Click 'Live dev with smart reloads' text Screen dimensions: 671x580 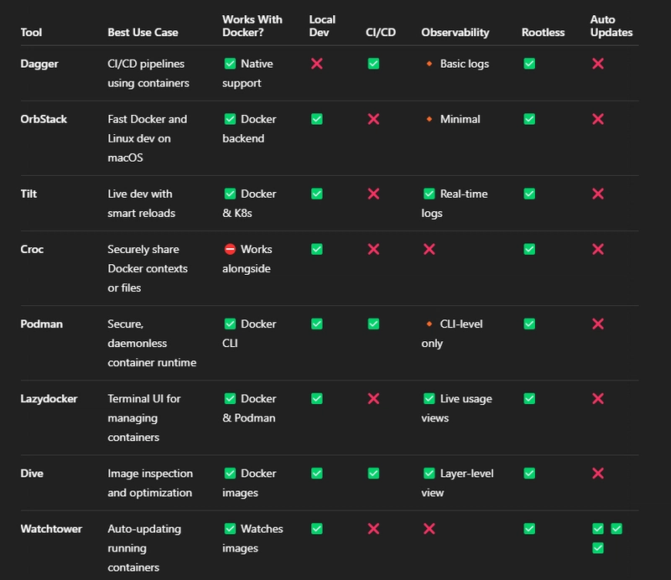[x=141, y=203]
